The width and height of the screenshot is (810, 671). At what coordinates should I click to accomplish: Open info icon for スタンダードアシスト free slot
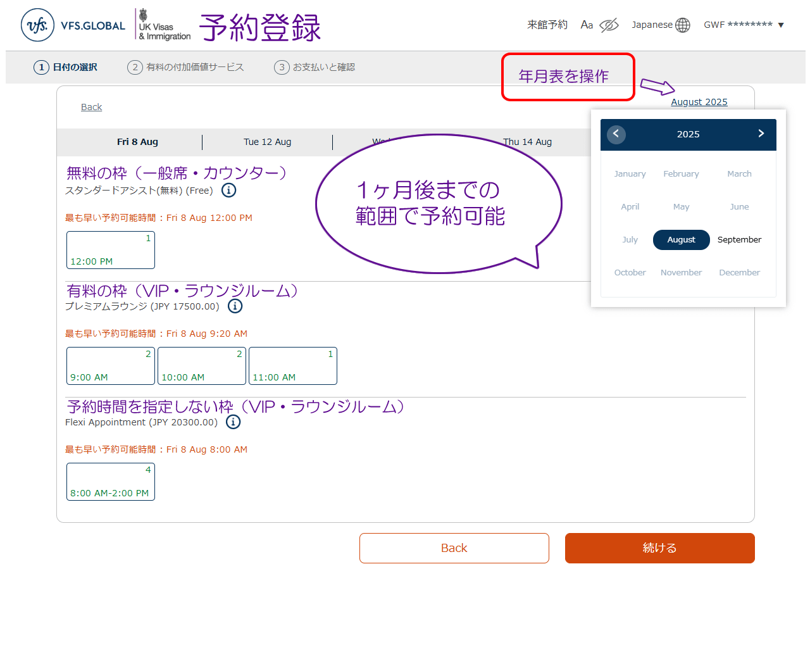pos(229,191)
